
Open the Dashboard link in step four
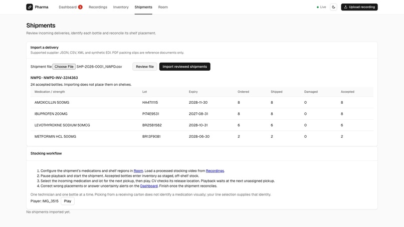(x=149, y=186)
